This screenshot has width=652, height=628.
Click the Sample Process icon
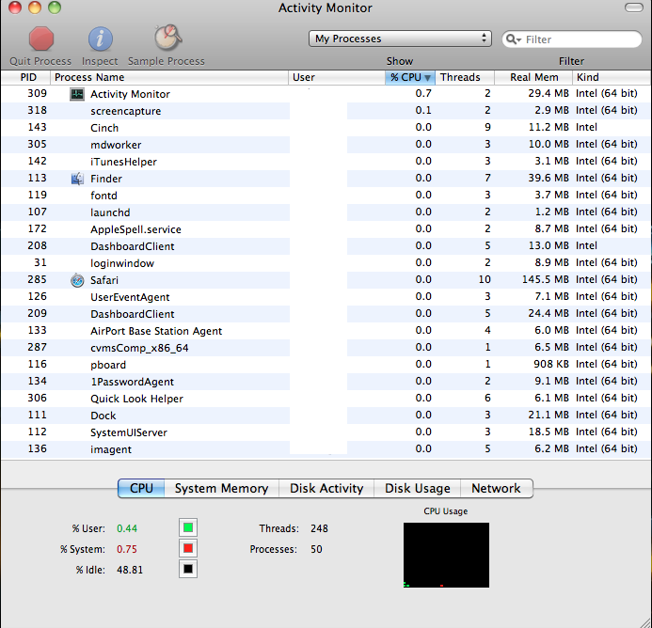167,38
